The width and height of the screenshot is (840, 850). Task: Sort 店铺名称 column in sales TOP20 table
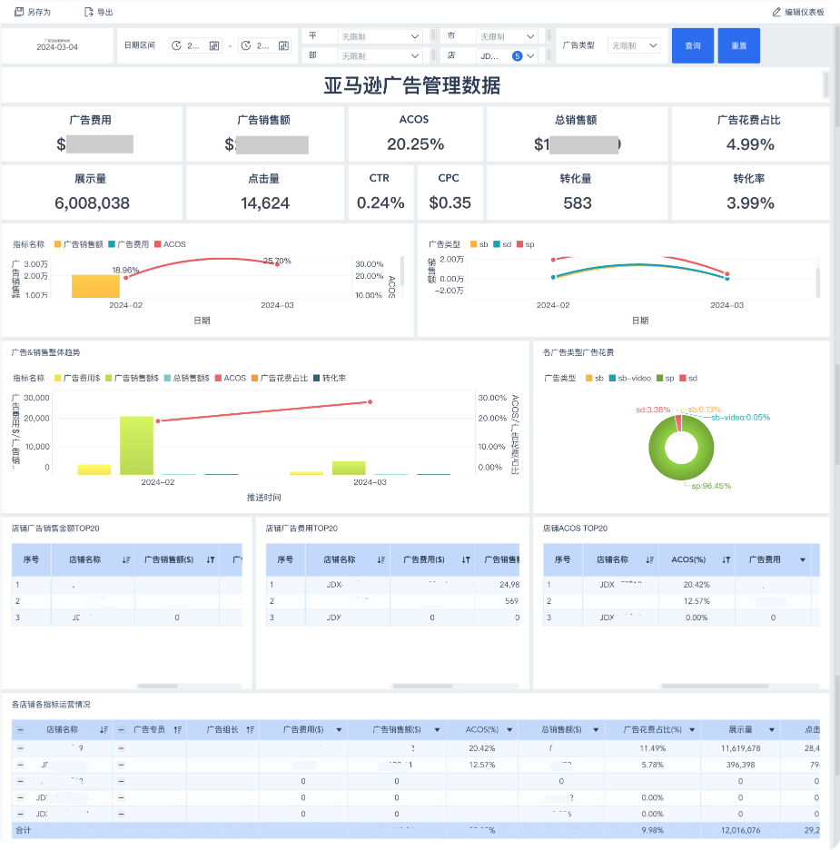126,560
